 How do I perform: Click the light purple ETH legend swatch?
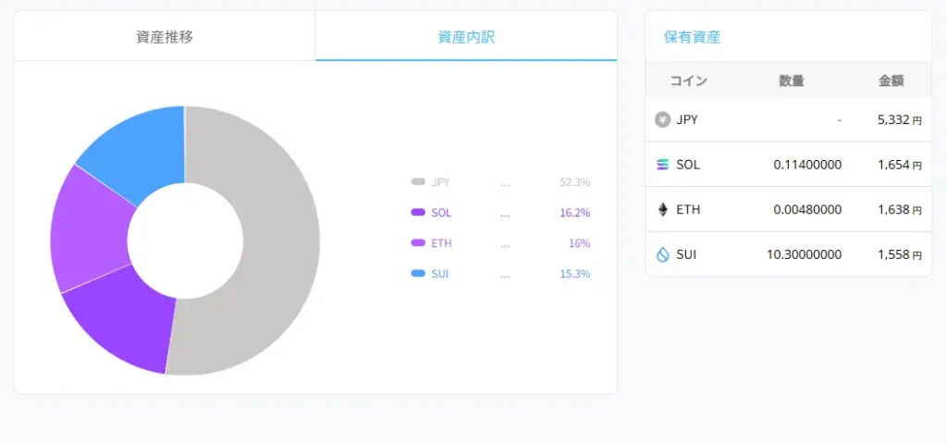coord(418,243)
